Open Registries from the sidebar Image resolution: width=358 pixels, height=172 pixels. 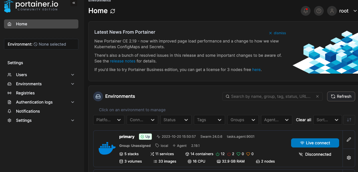pyautogui.click(x=25, y=93)
